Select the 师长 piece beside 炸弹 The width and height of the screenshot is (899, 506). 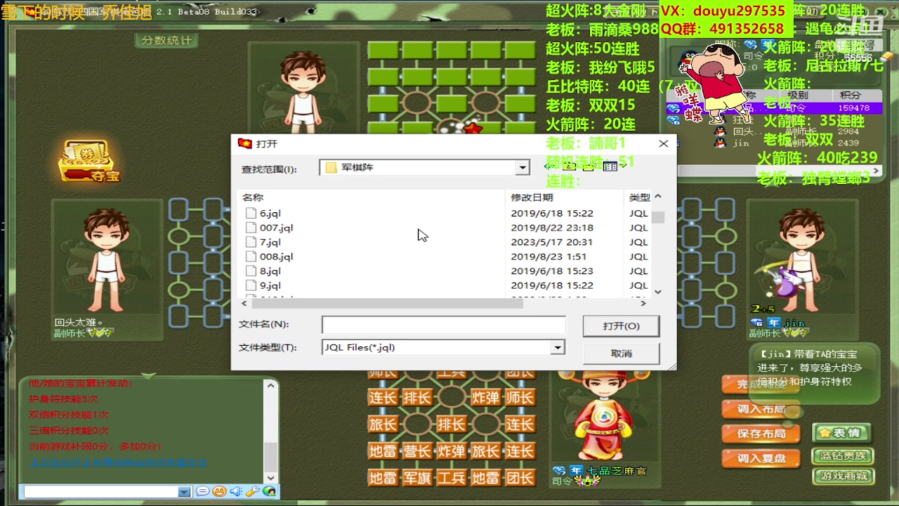tap(520, 398)
